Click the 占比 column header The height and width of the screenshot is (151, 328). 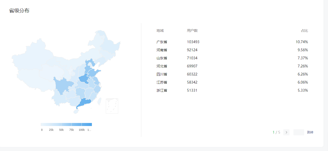304,31
